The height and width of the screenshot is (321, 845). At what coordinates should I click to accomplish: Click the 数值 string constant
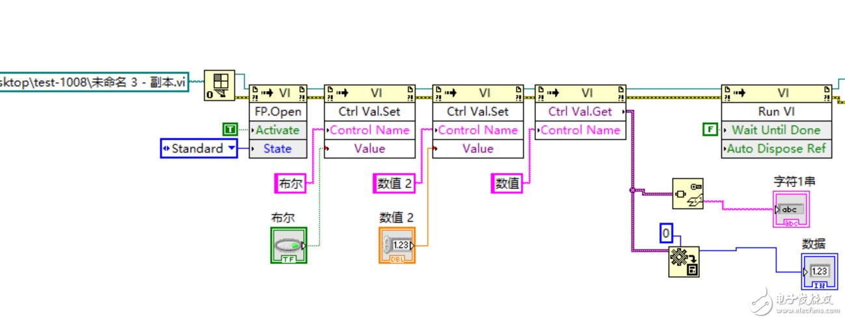tap(507, 184)
